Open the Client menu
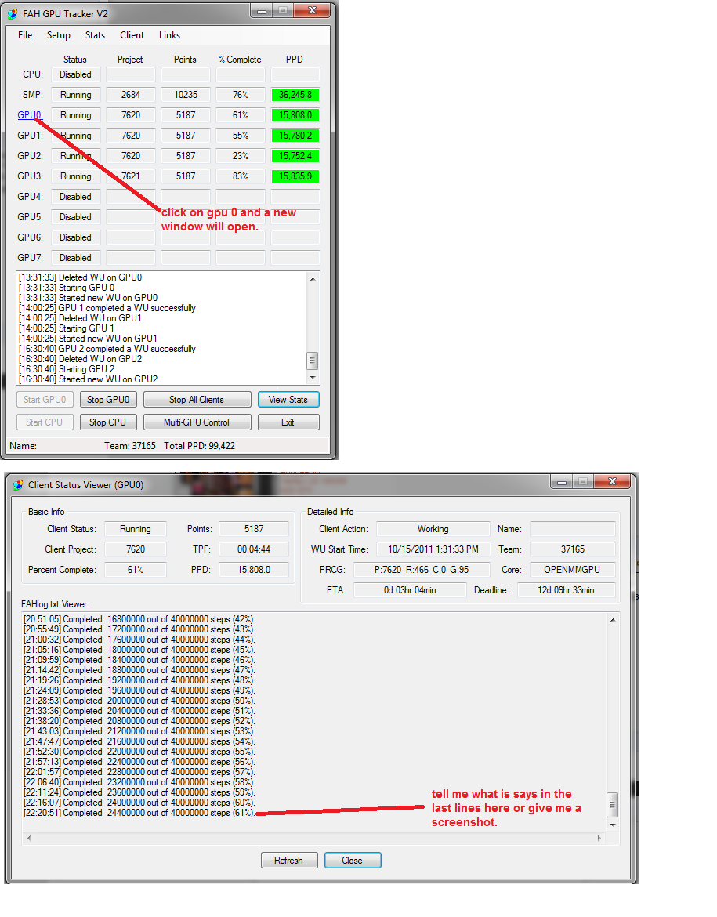 click(132, 35)
